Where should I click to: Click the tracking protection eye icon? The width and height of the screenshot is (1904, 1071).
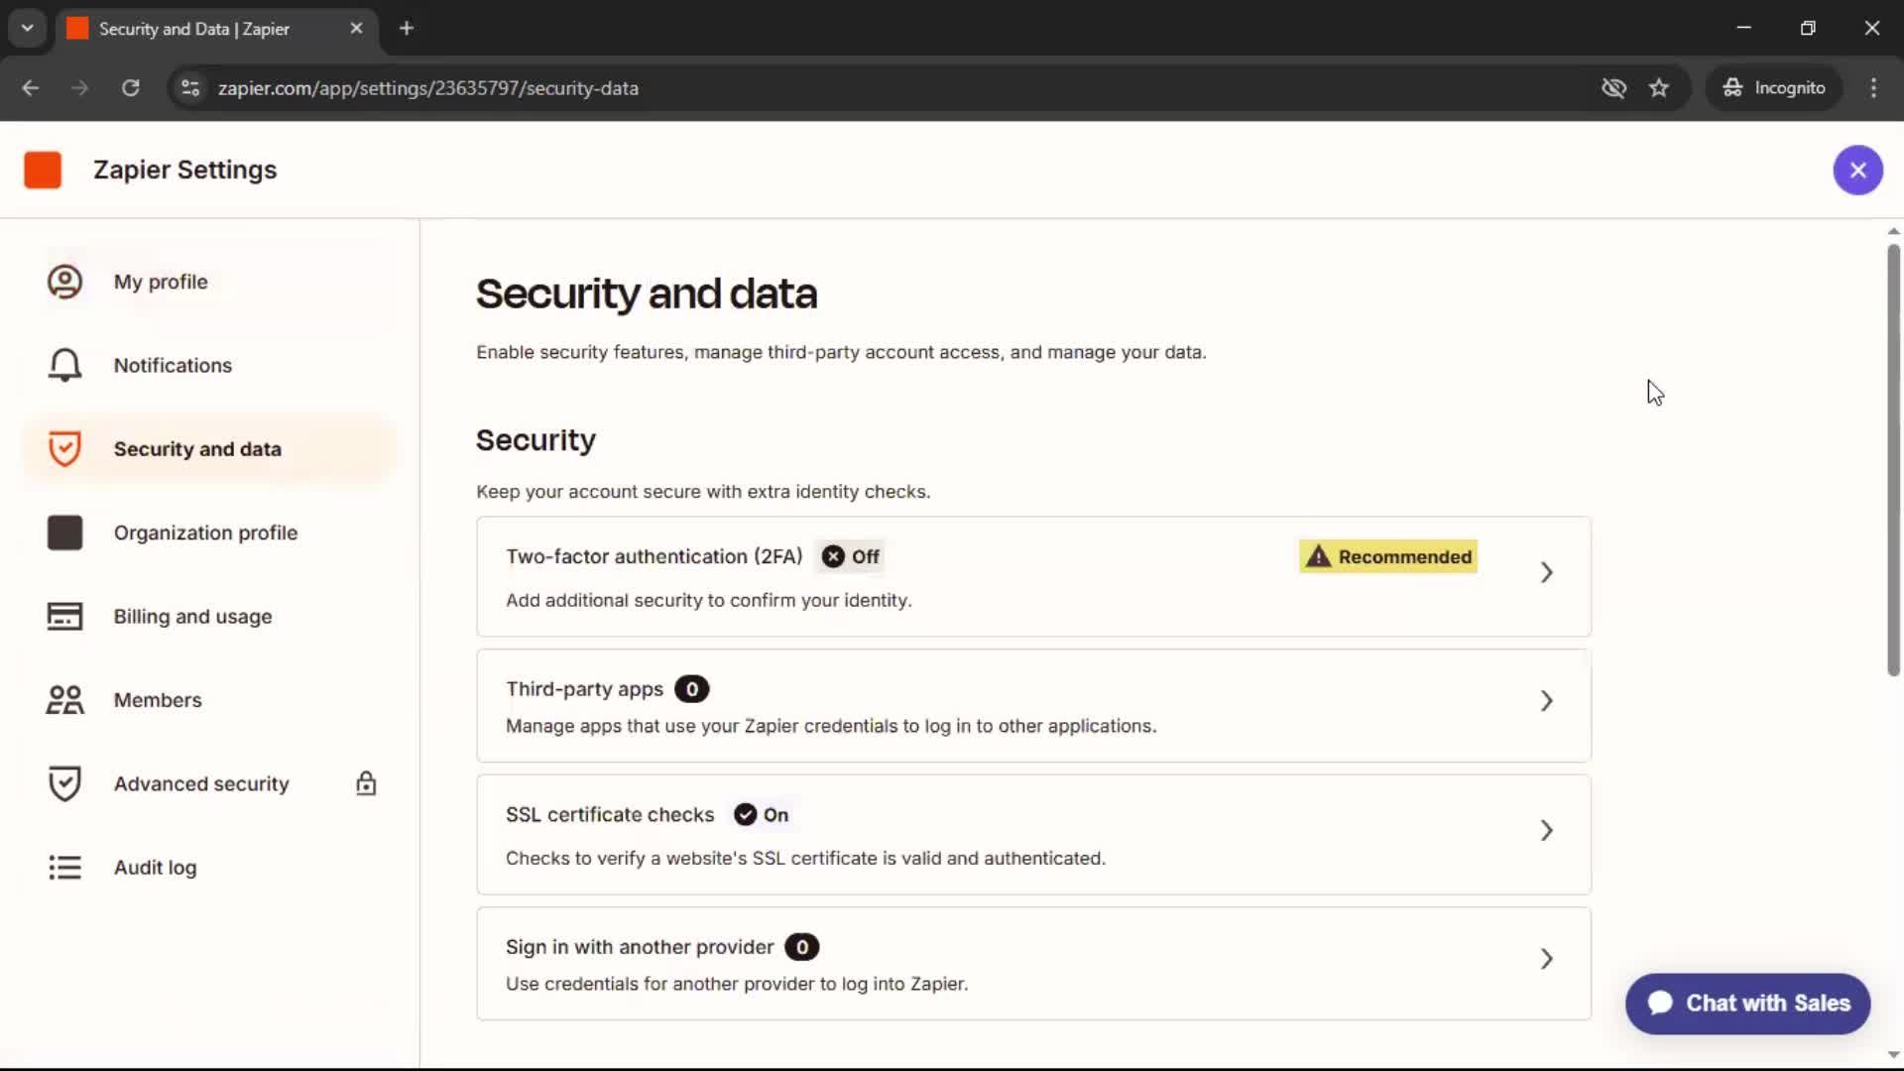click(x=1613, y=88)
